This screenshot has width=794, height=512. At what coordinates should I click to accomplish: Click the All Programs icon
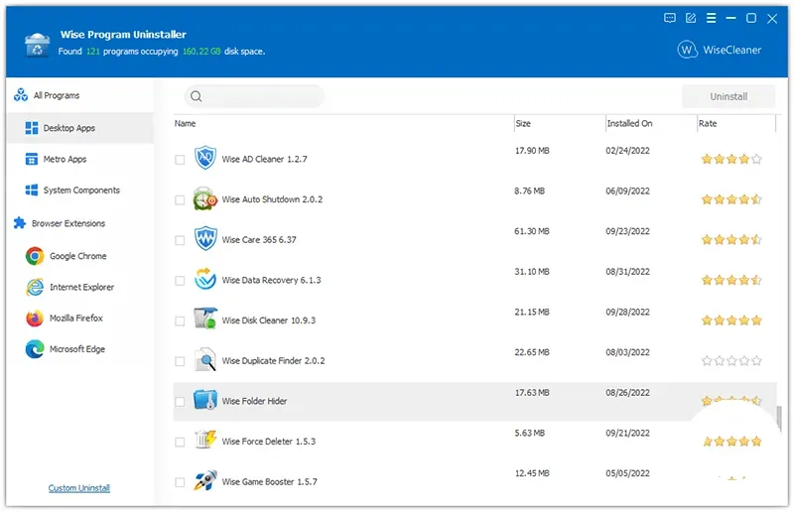coord(21,94)
